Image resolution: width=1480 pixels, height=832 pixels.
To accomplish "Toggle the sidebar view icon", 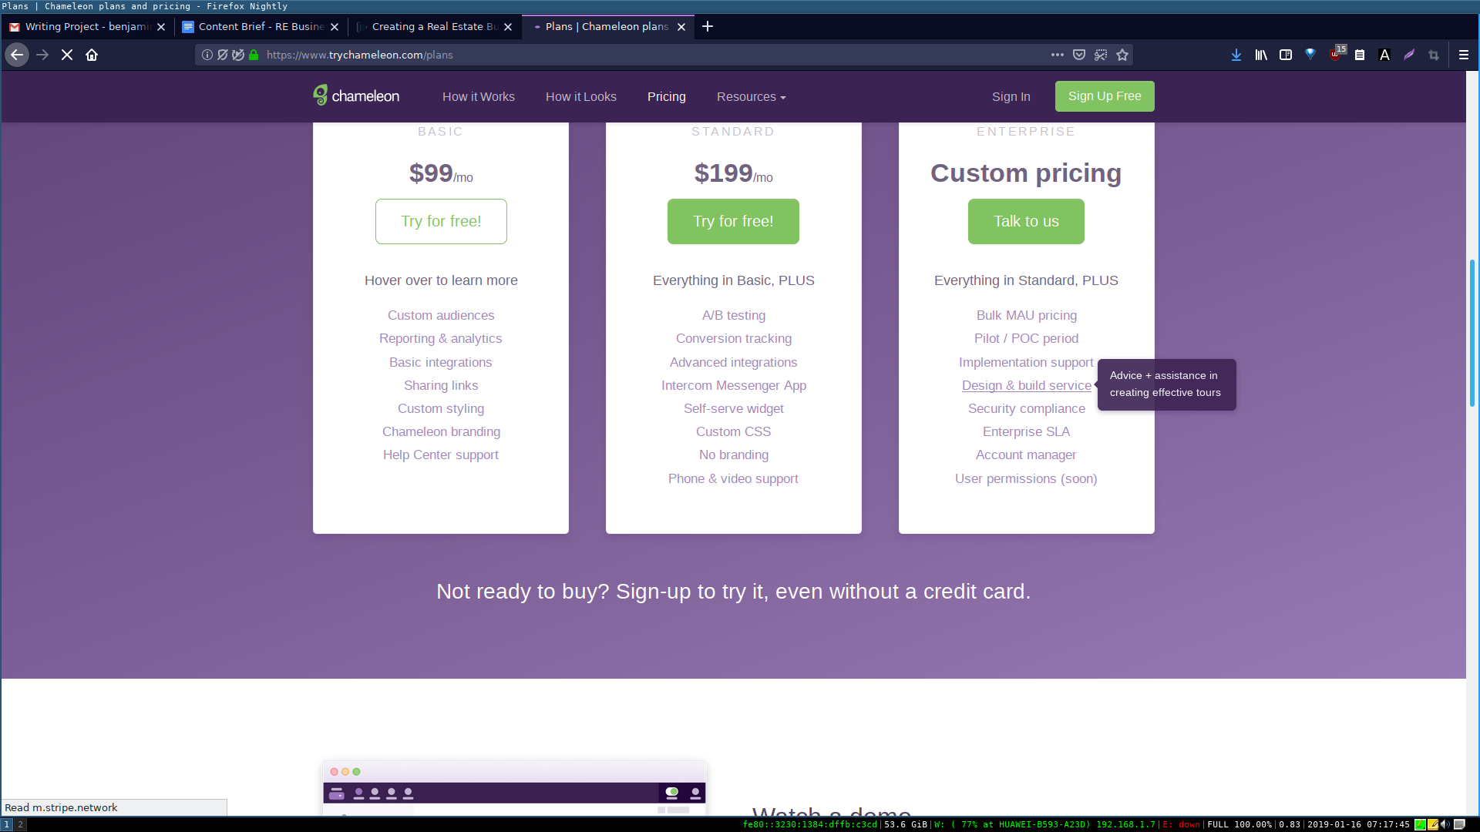I will coord(1286,55).
